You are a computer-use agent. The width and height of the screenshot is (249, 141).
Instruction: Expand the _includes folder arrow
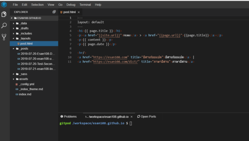pos(13,34)
